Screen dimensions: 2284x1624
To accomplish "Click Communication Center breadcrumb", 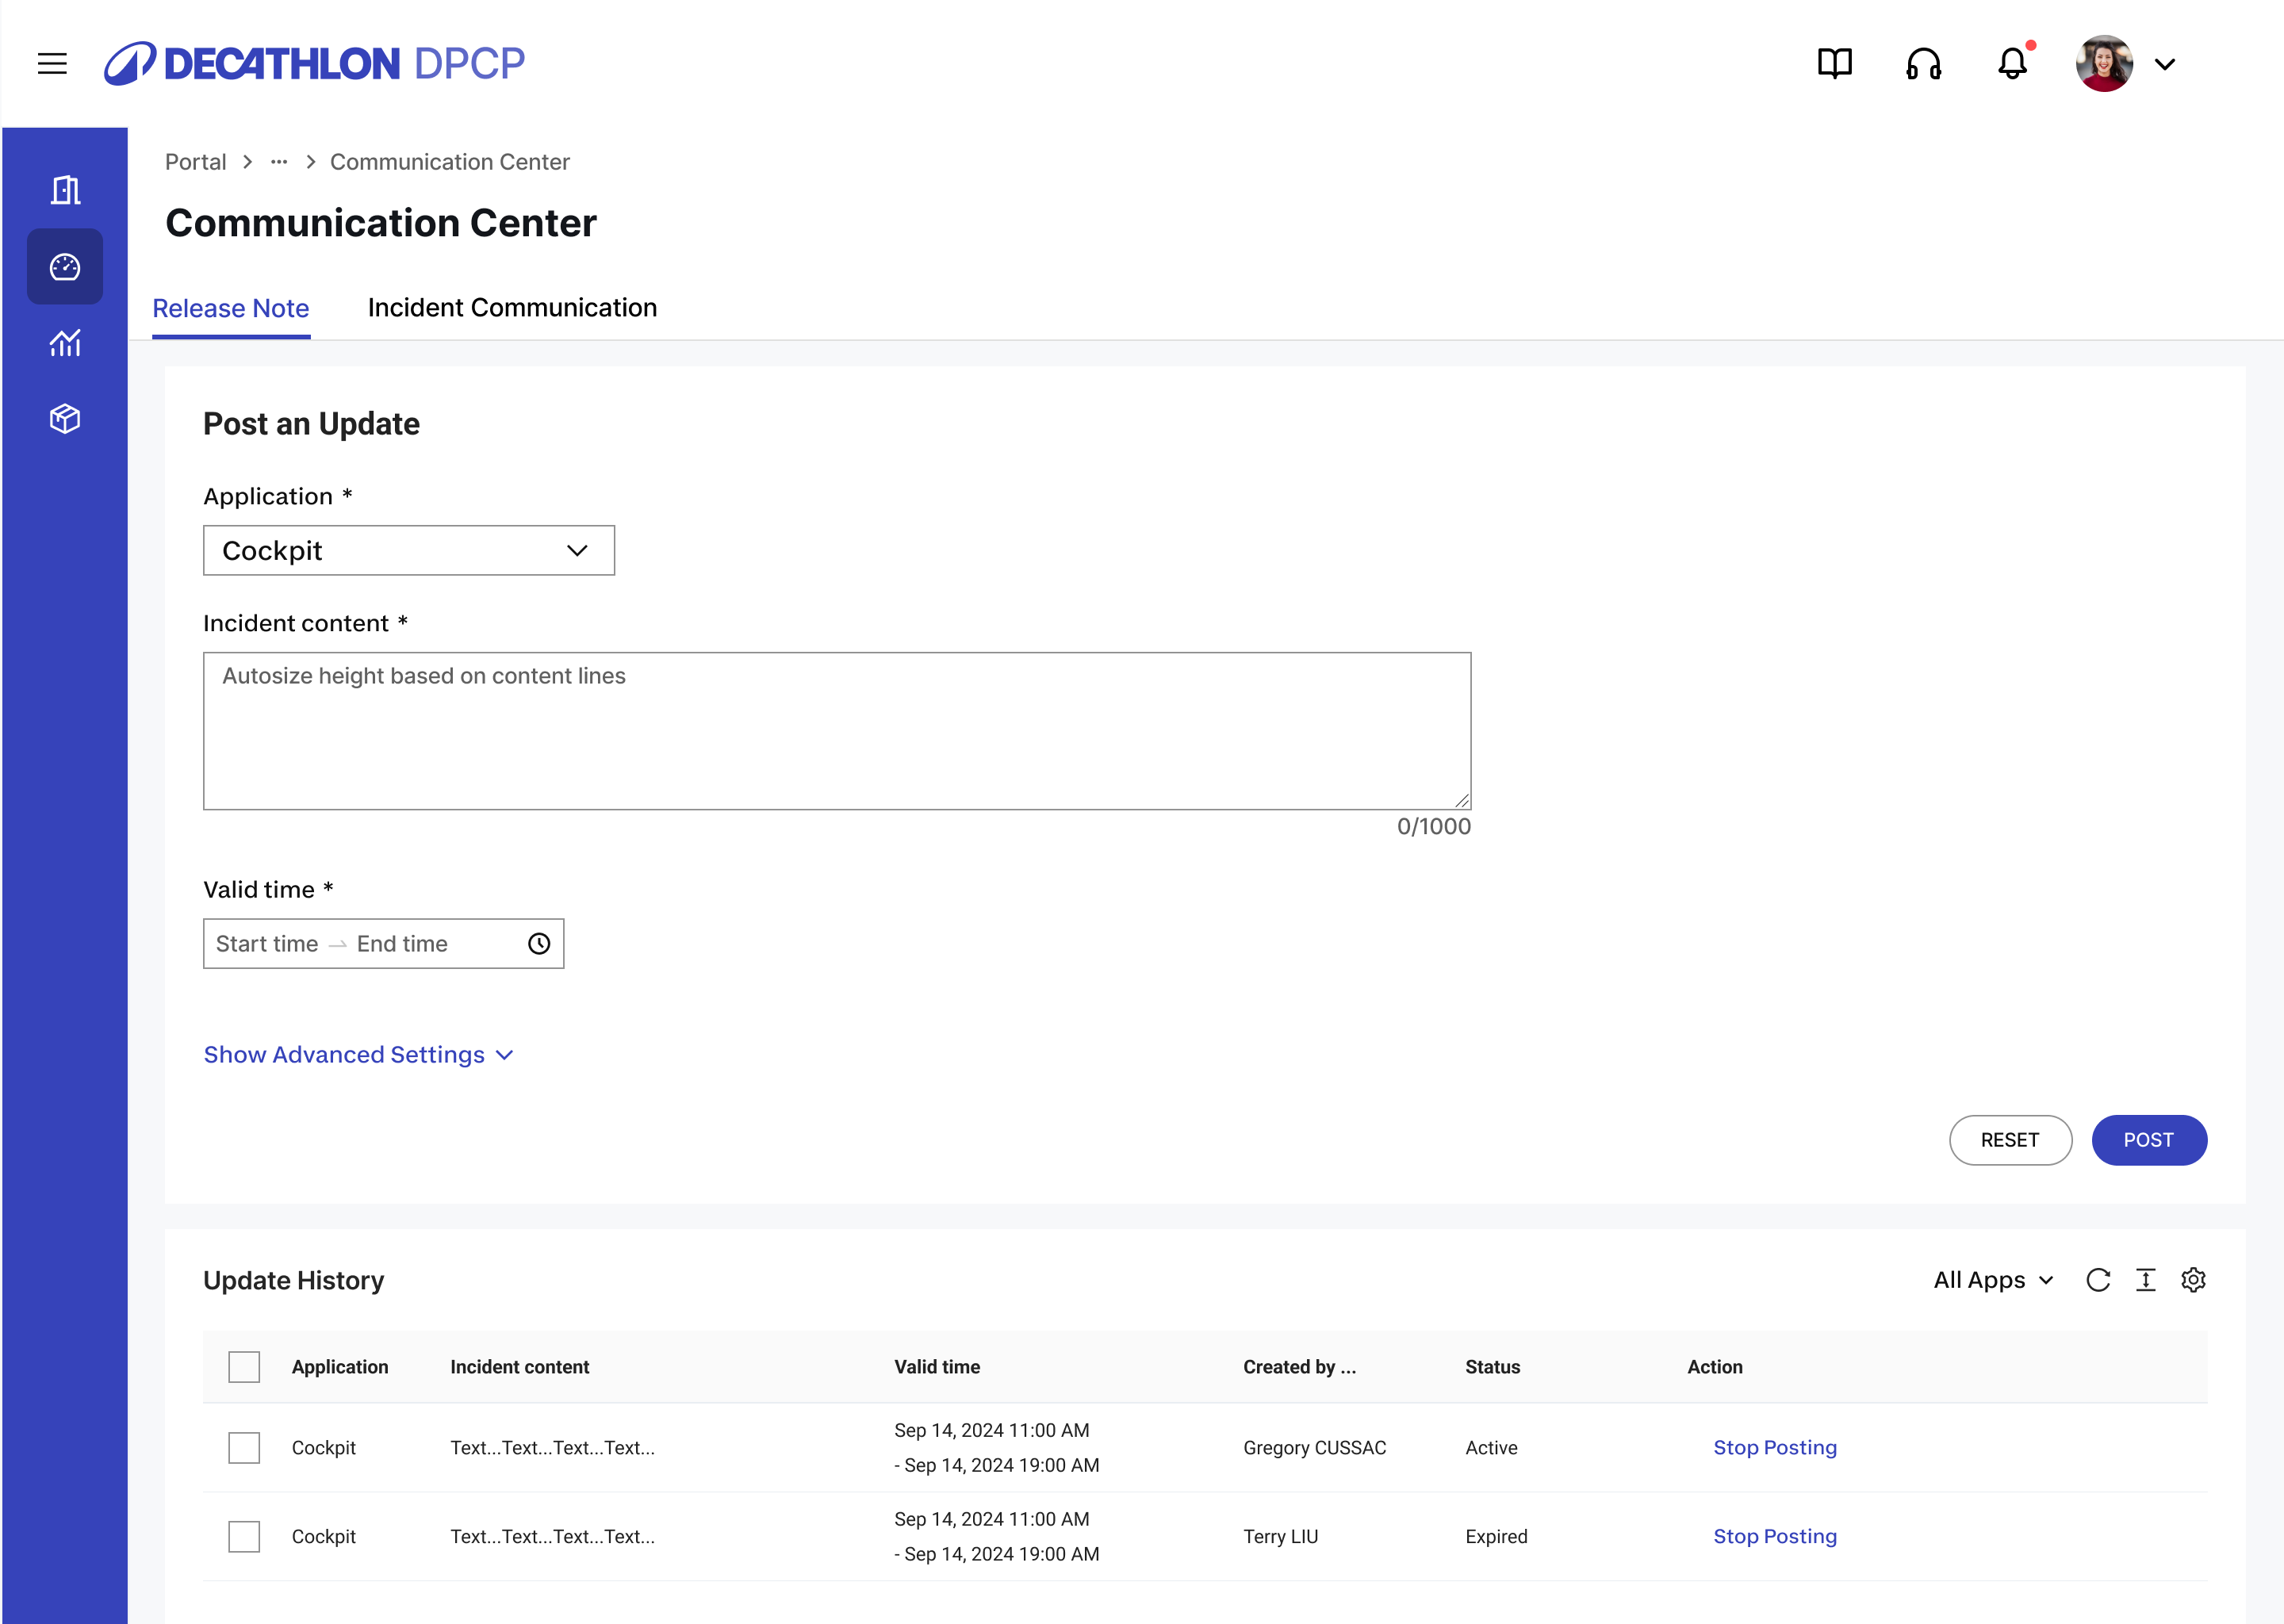I will click(x=450, y=162).
